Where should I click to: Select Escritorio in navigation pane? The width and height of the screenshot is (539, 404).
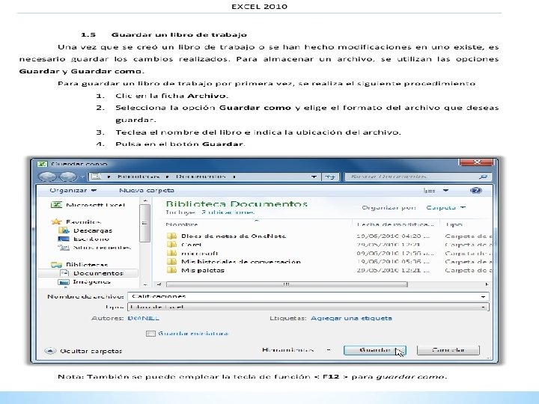tap(84, 239)
